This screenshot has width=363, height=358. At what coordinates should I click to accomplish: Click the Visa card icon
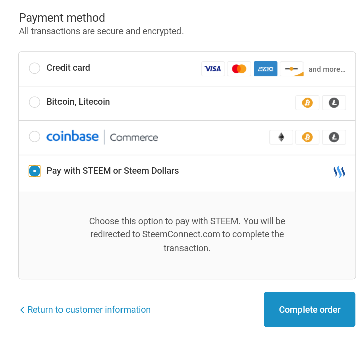(213, 69)
